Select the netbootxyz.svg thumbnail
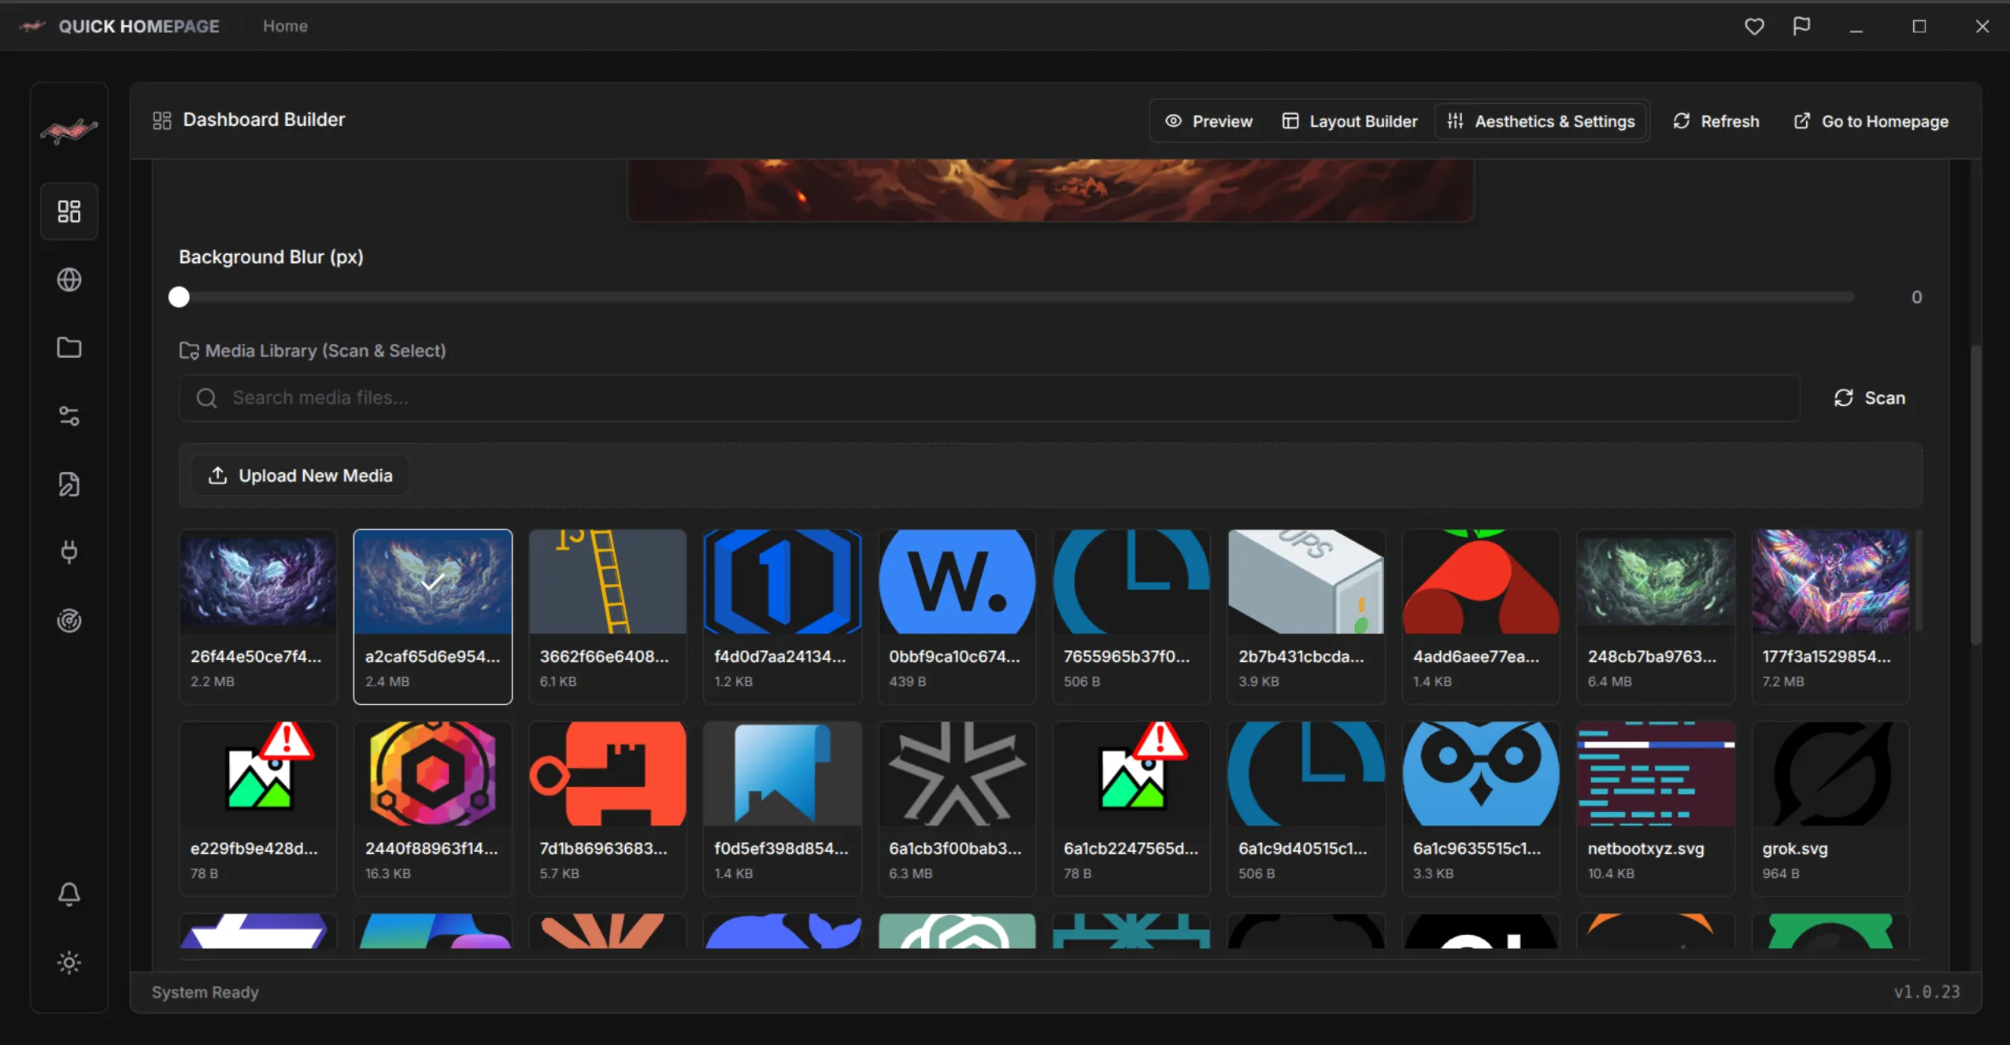This screenshot has height=1045, width=2010. pyautogui.click(x=1656, y=808)
